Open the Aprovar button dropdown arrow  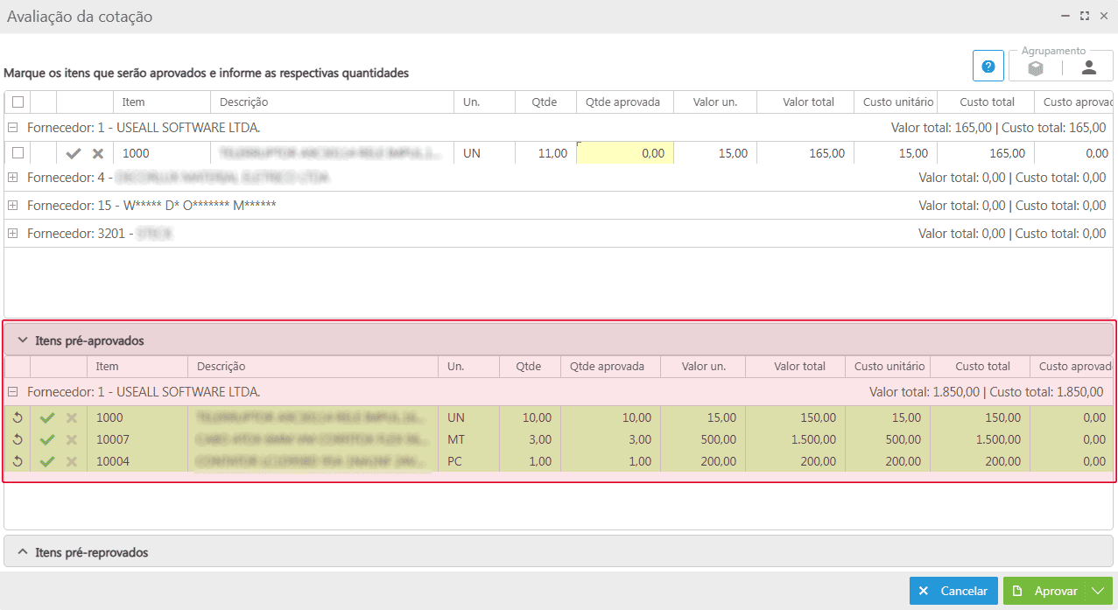[x=1098, y=591]
